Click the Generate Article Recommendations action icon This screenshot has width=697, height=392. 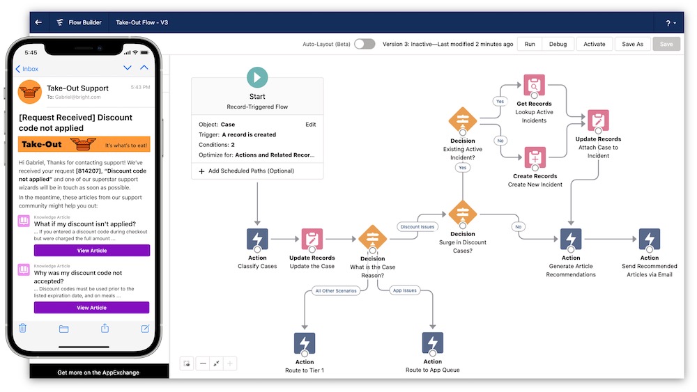coord(571,239)
